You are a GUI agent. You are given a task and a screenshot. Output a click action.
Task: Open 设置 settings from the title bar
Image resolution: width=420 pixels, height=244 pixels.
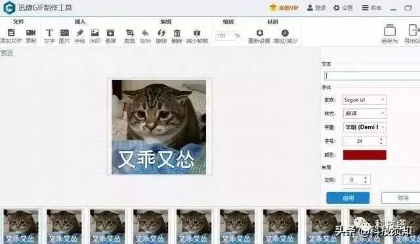pos(343,8)
